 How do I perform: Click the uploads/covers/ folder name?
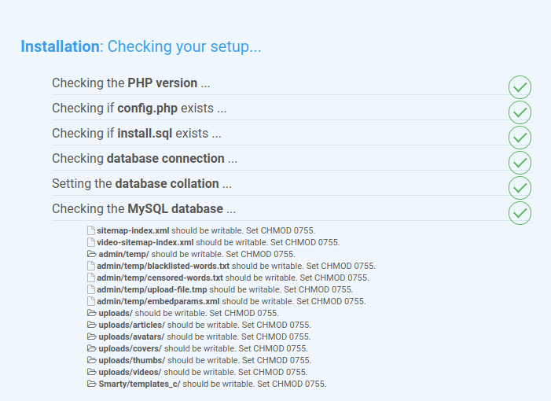pyautogui.click(x=130, y=348)
